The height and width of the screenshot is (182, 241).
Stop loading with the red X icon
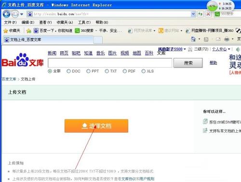coord(208,14)
